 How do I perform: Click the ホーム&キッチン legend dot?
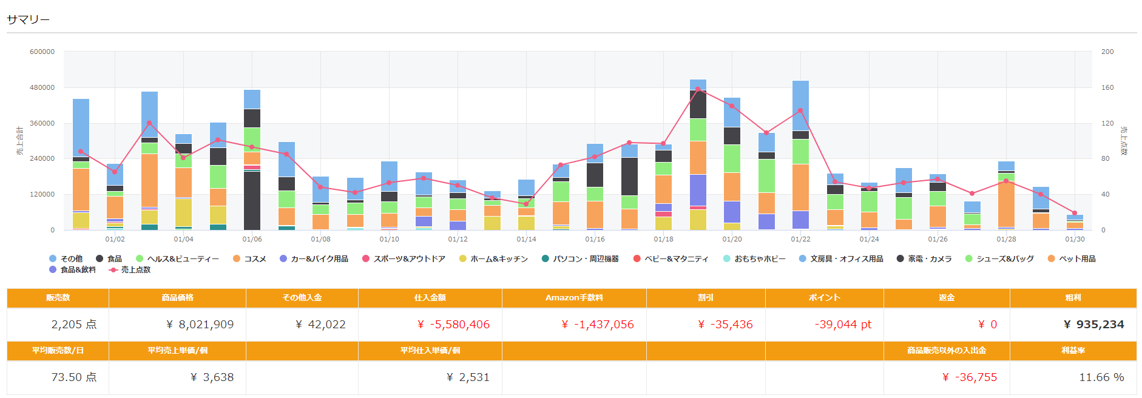coord(463,258)
